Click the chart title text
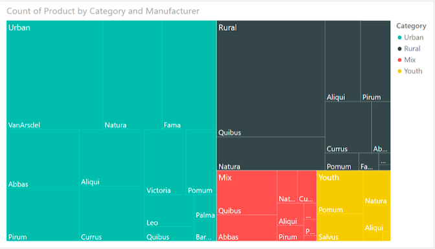 pos(103,11)
